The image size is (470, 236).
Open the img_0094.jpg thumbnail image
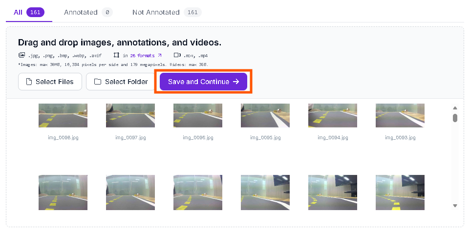pos(333,115)
